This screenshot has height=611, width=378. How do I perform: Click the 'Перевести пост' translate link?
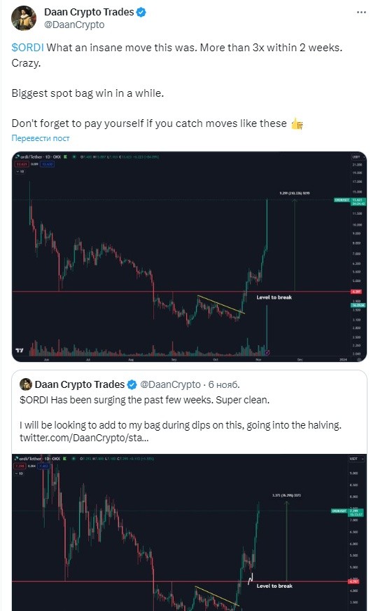[41, 138]
